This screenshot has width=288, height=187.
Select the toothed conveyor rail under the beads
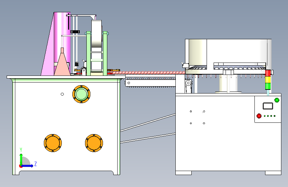pos(150,83)
